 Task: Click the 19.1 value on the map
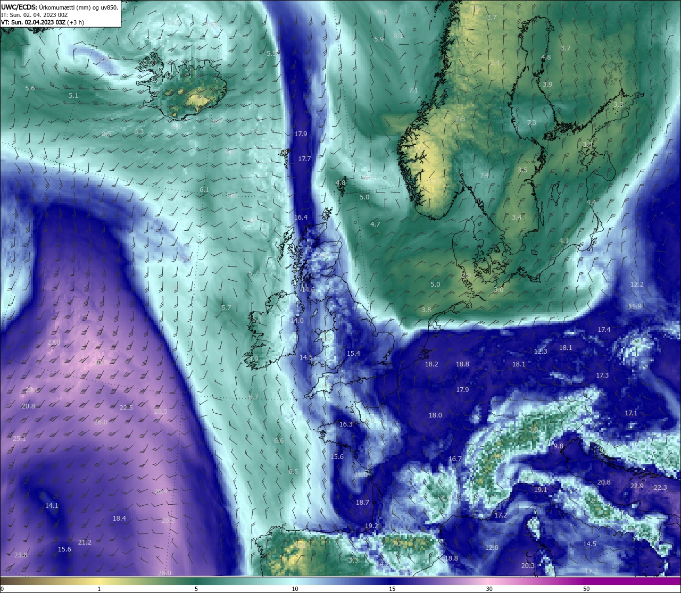coord(541,489)
